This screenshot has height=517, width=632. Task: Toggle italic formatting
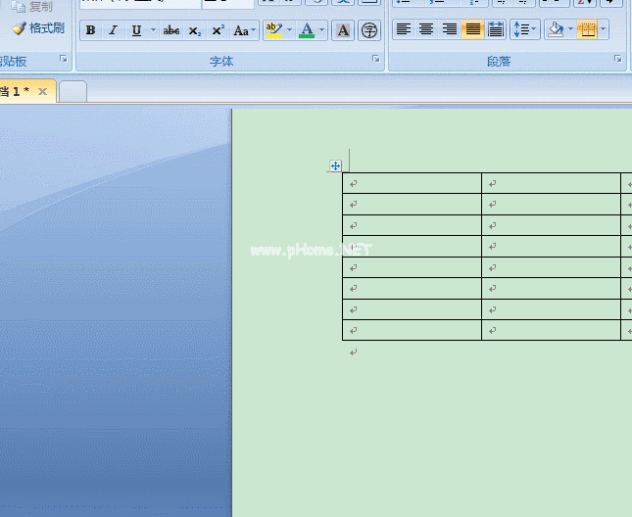point(113,30)
